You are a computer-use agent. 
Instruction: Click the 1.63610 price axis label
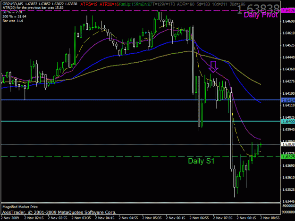pos(288,178)
